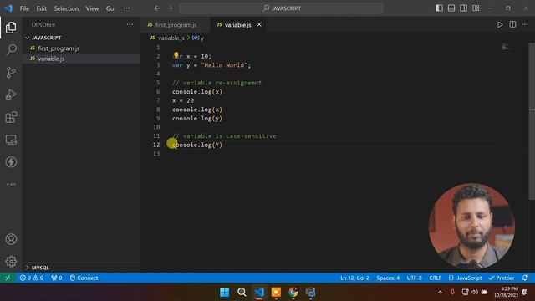The height and width of the screenshot is (301, 535).
Task: Open the remote window indicator in status bar
Action: point(8,278)
